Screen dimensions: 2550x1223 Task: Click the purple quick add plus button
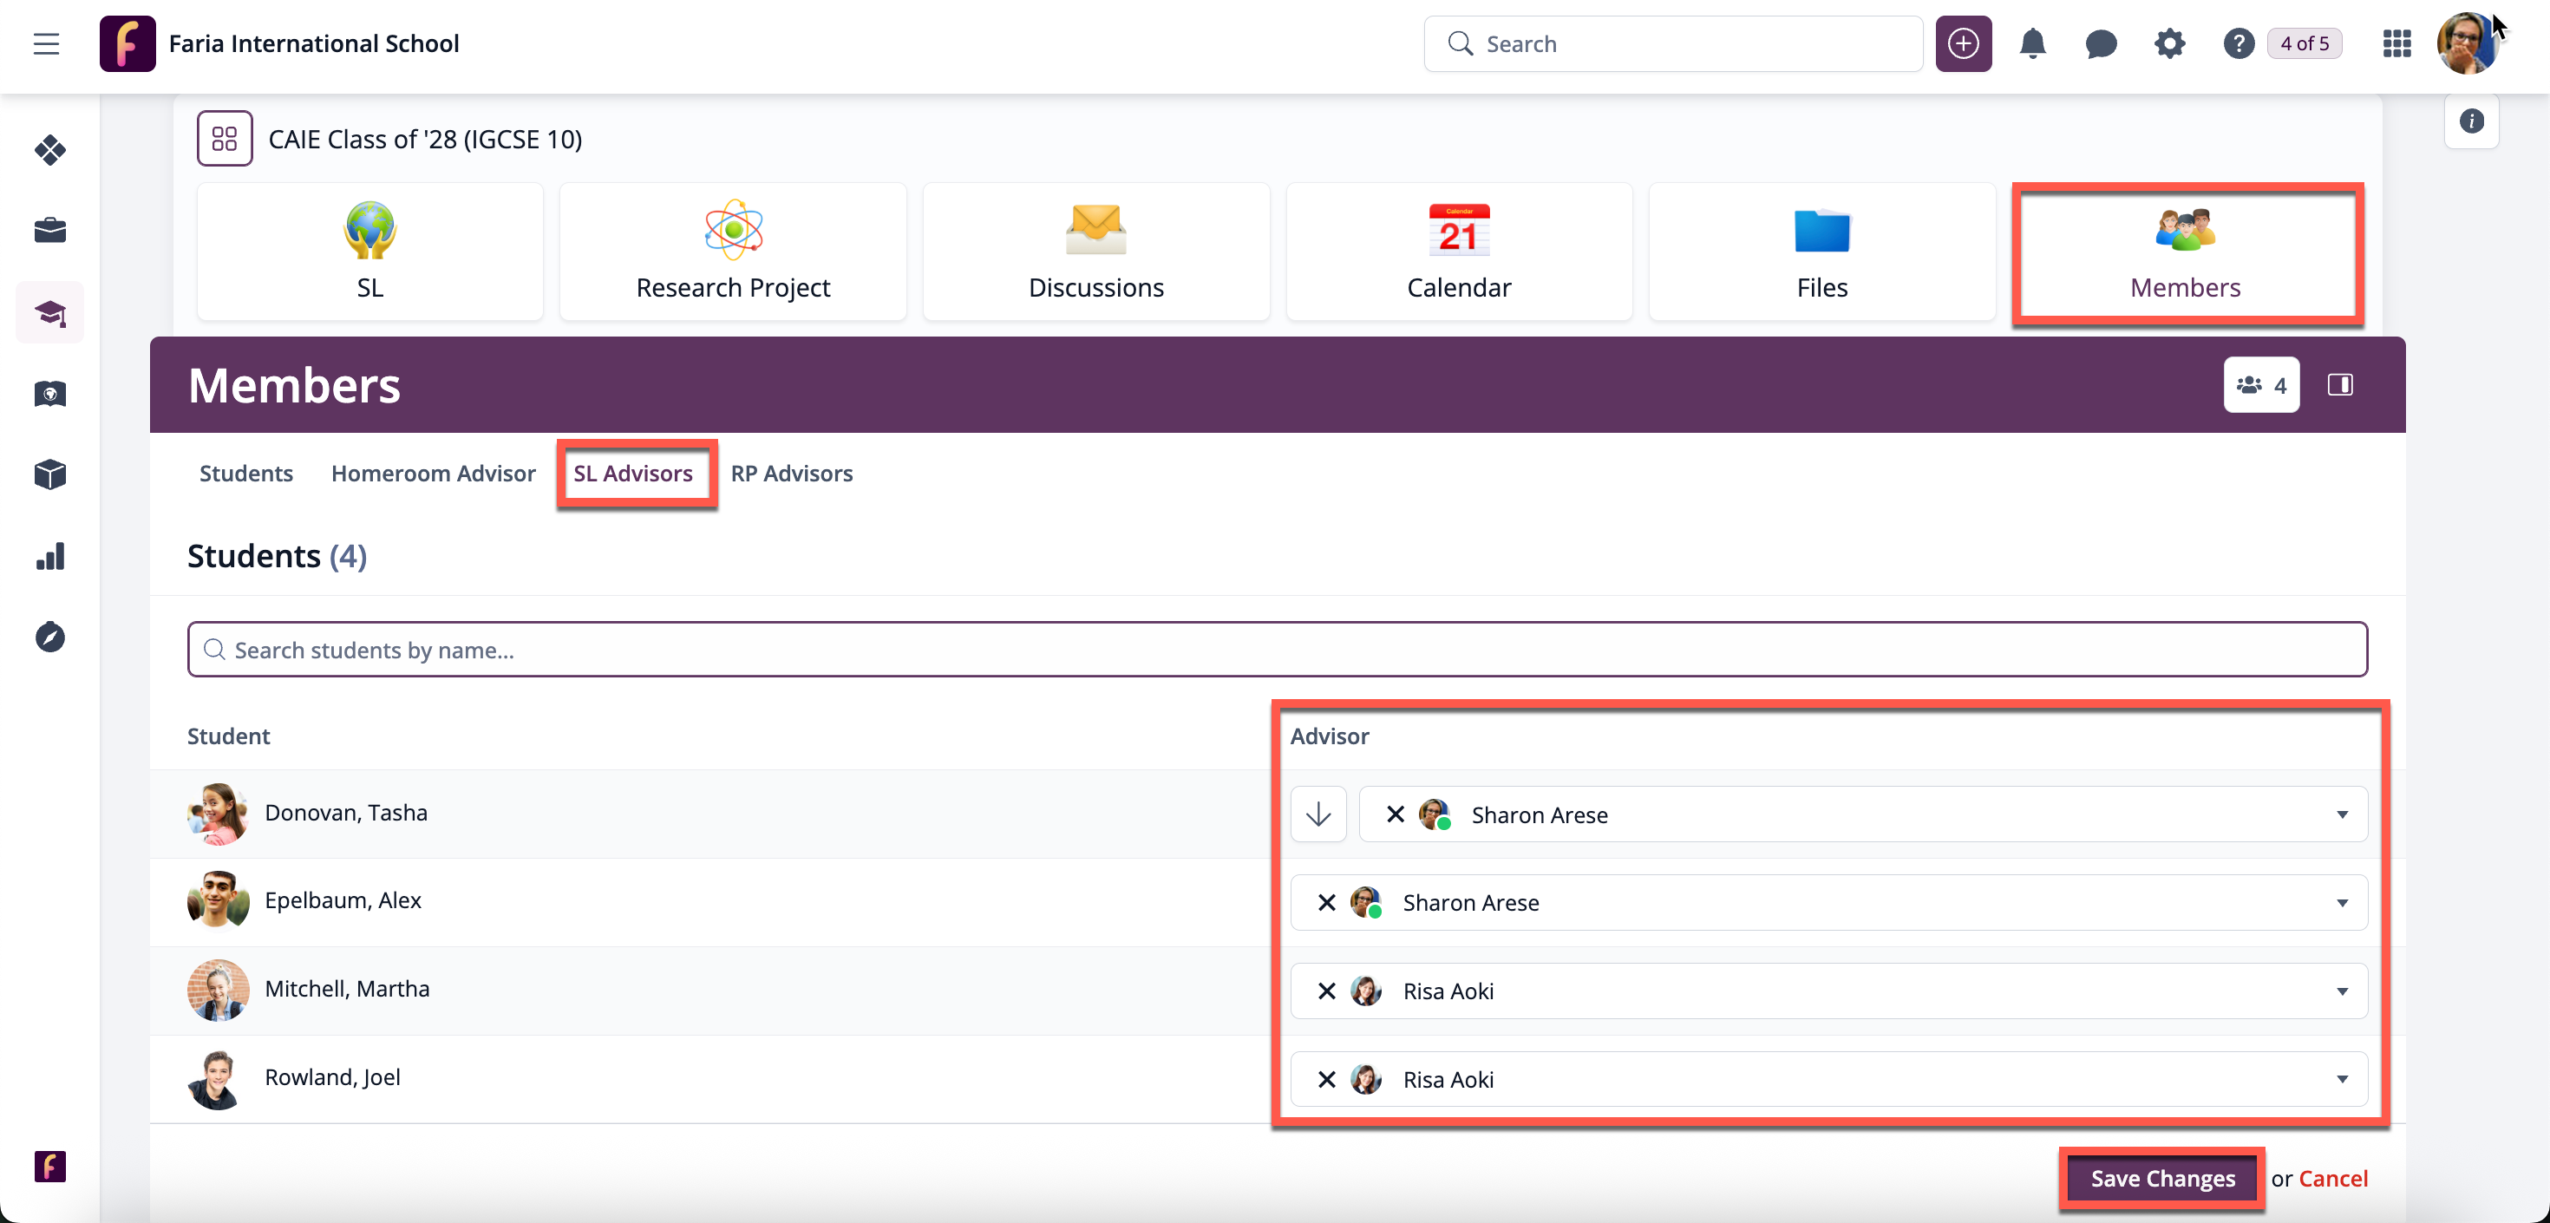[1963, 43]
